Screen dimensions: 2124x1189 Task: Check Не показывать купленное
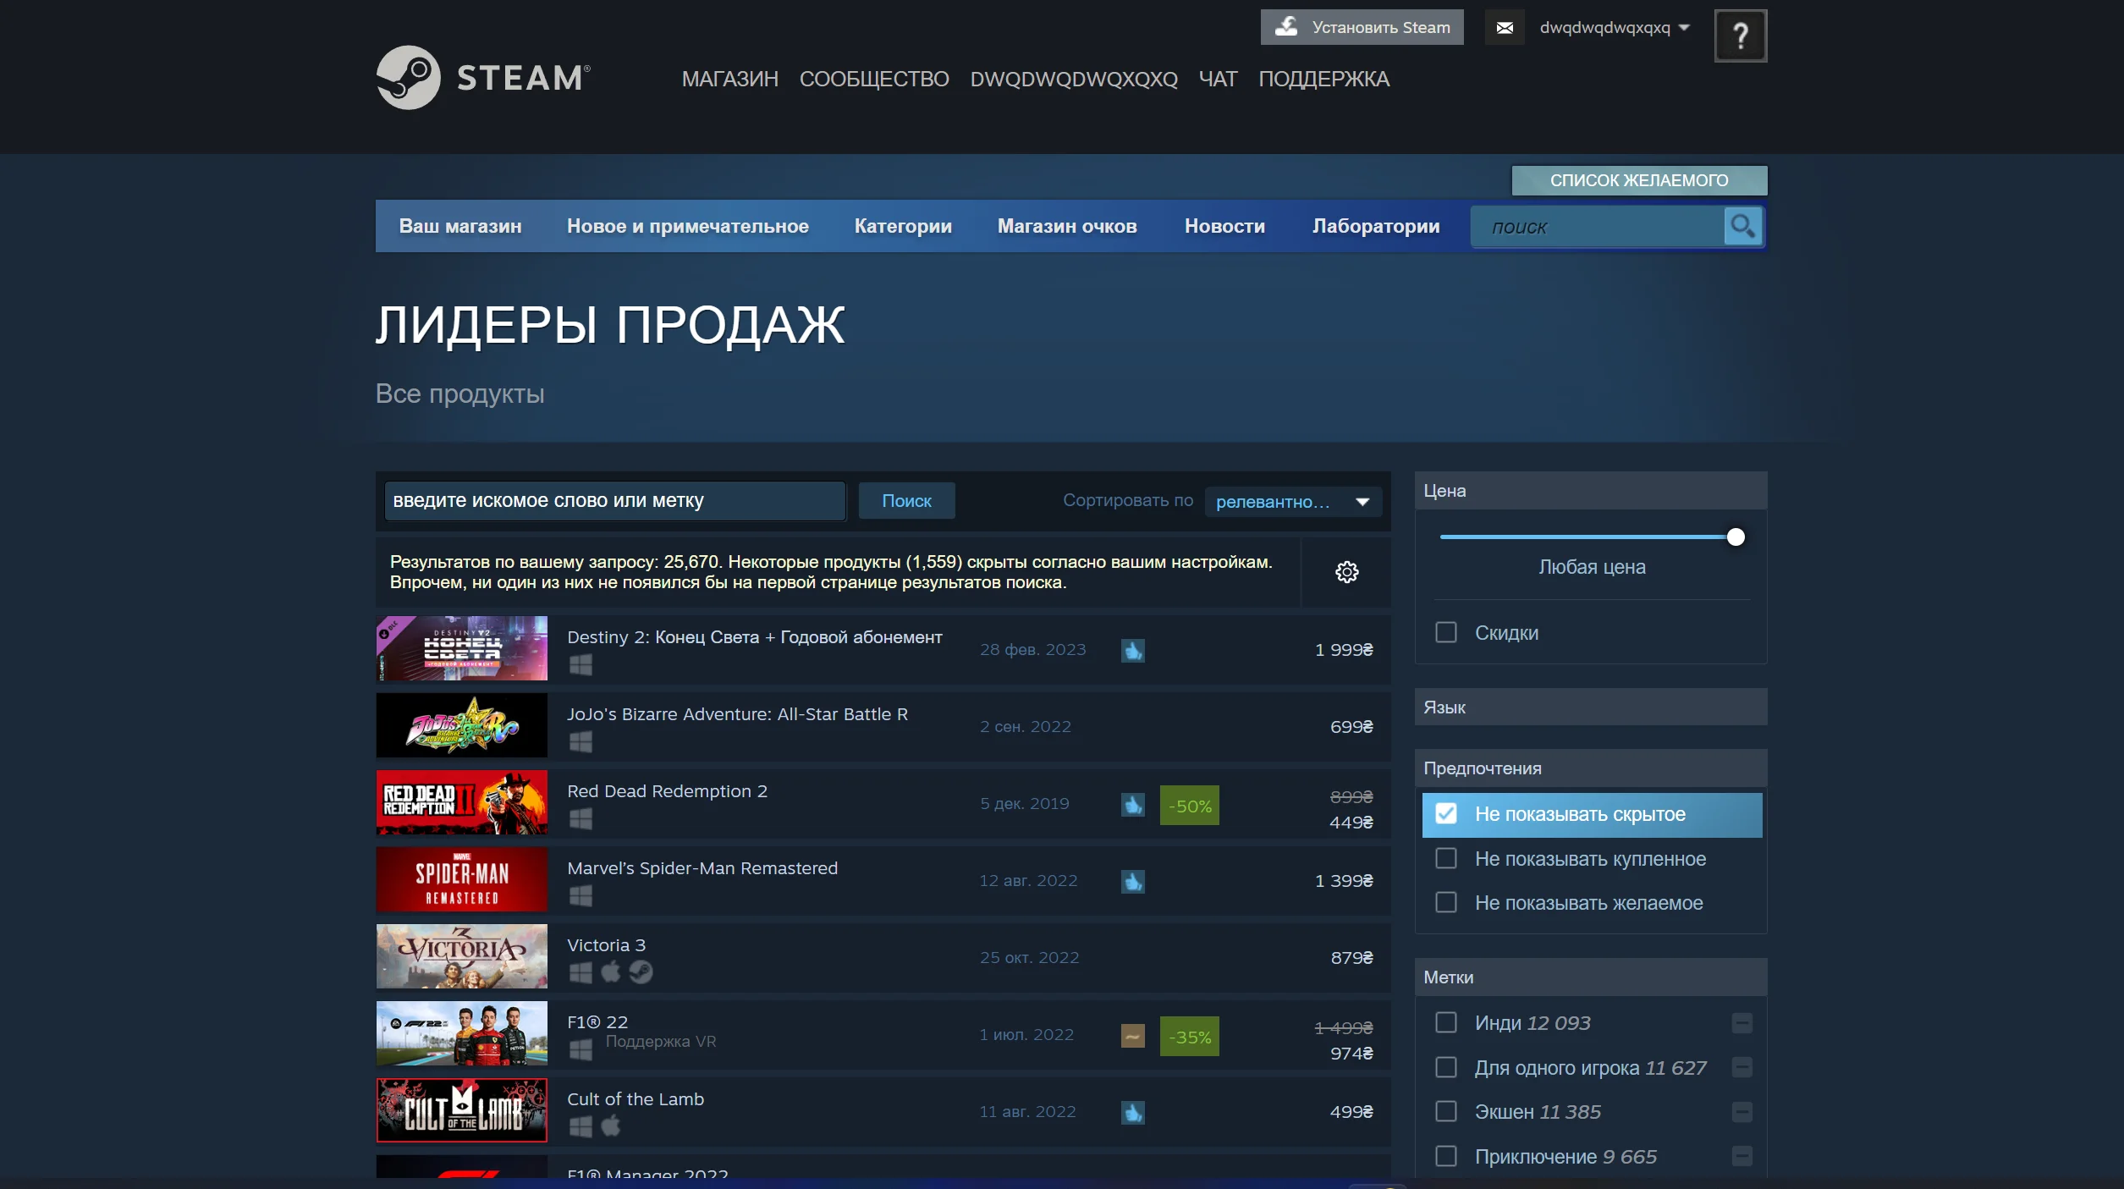click(1446, 858)
